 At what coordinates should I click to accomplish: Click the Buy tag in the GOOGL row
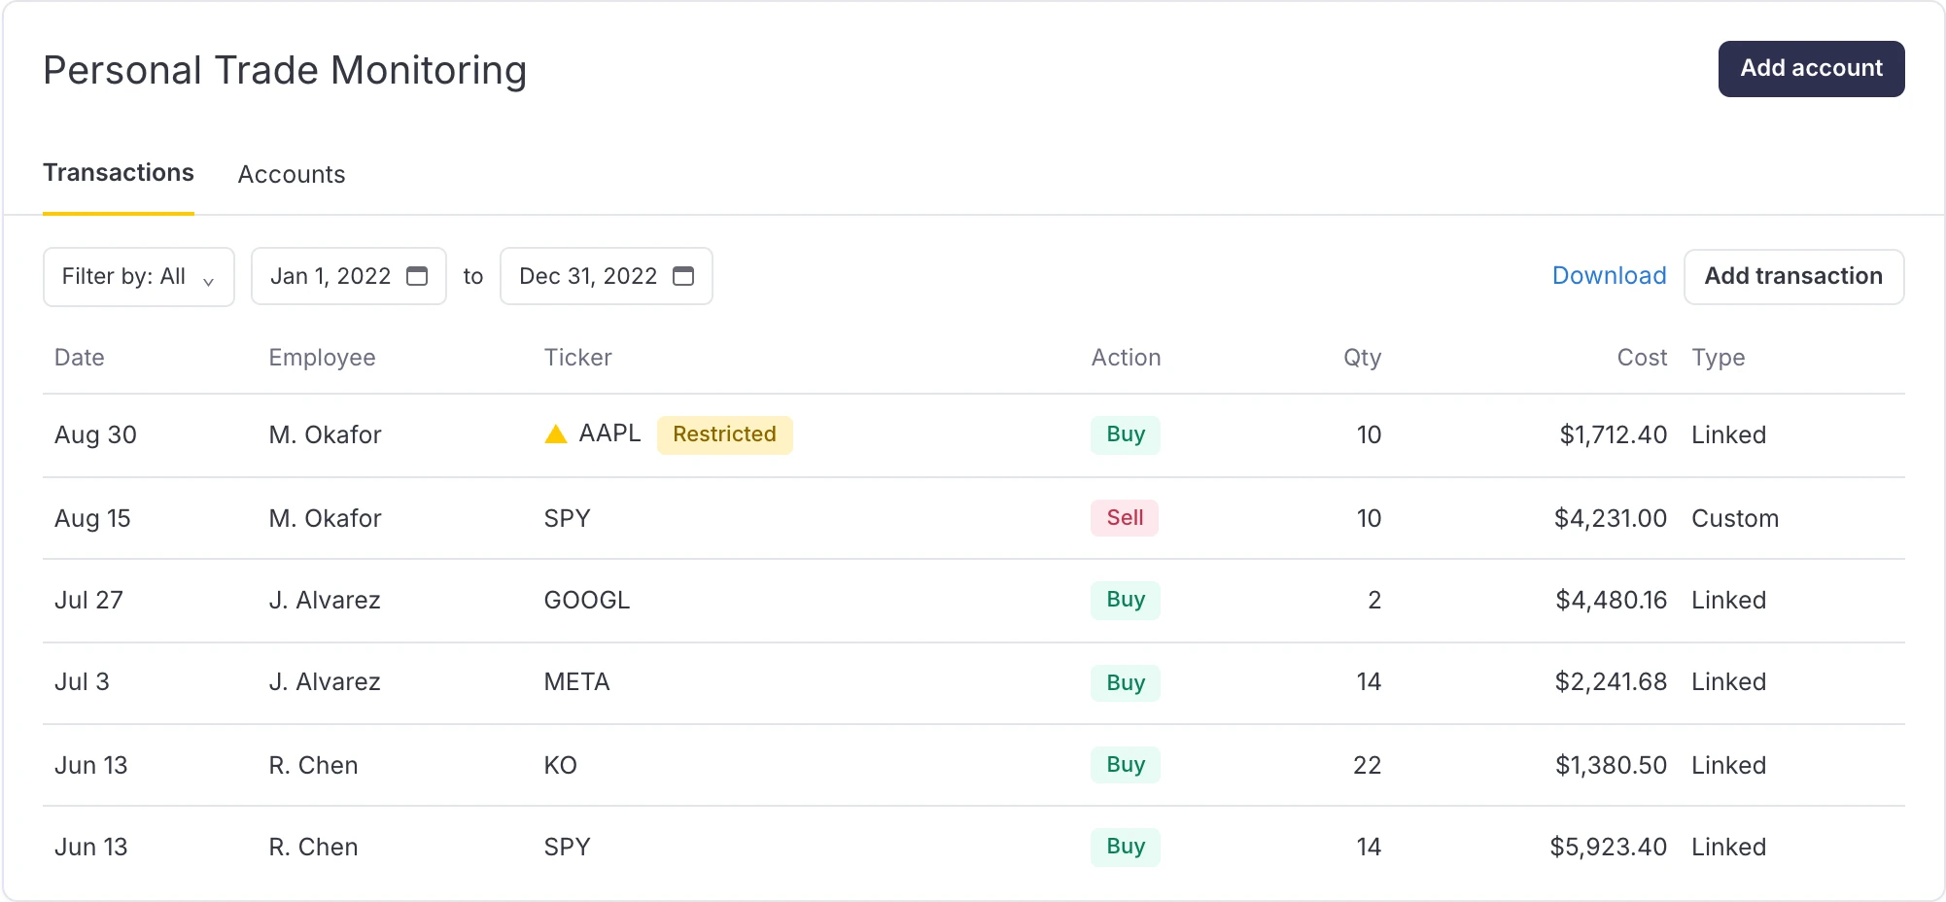(1126, 600)
